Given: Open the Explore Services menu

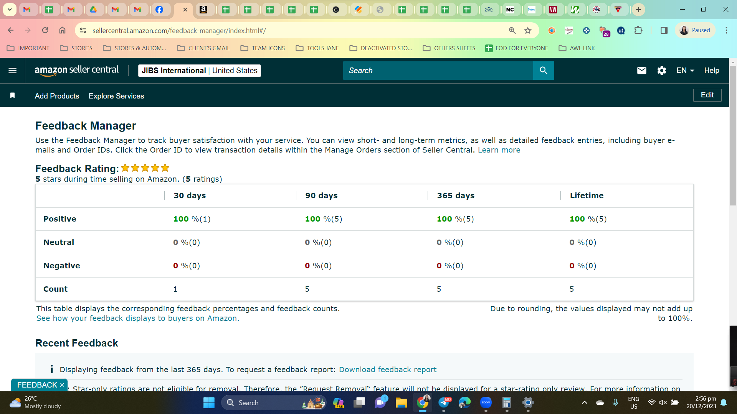Looking at the screenshot, I should (116, 96).
